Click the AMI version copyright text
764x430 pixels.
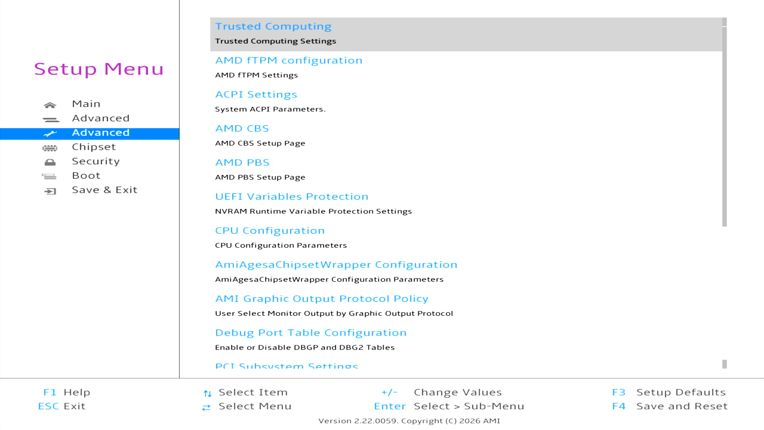click(409, 421)
